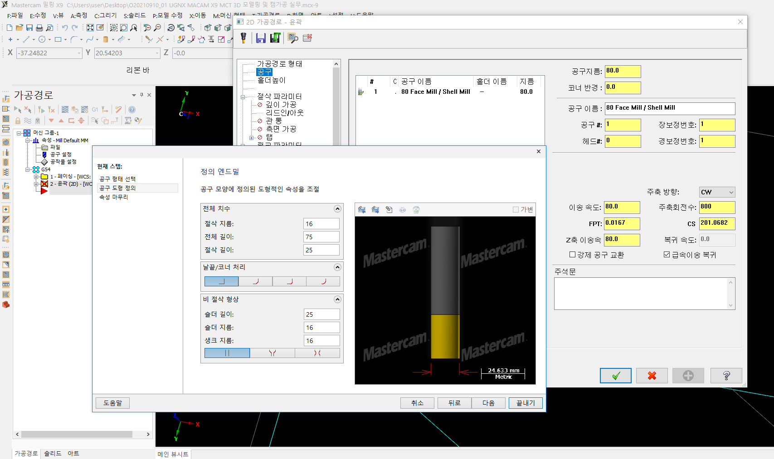This screenshot has height=459, width=774.
Task: Enable the 가변 checkbox above preview
Action: (x=516, y=209)
